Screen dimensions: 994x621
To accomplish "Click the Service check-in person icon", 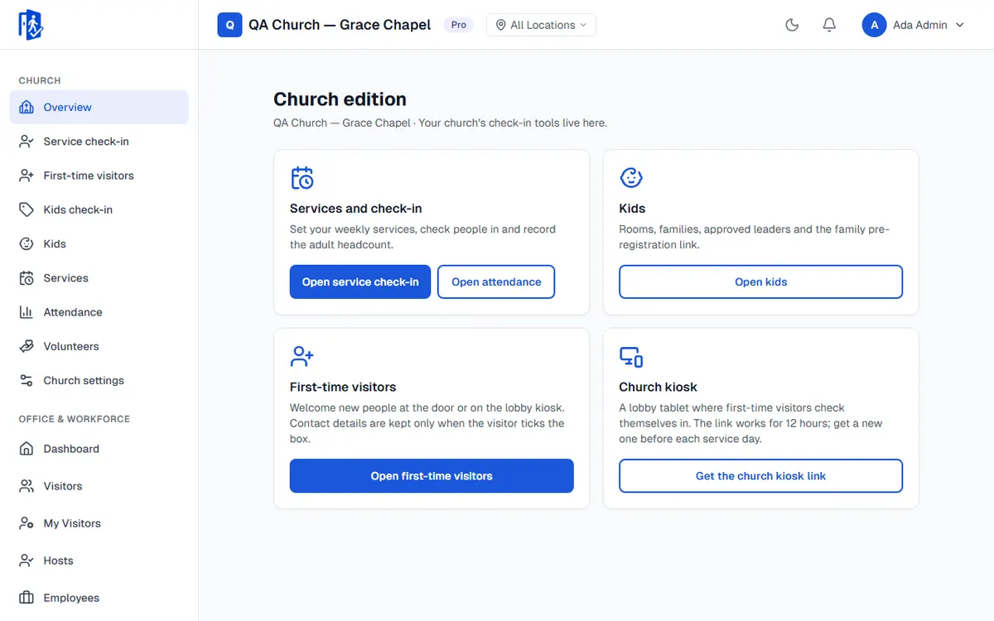I will [27, 142].
